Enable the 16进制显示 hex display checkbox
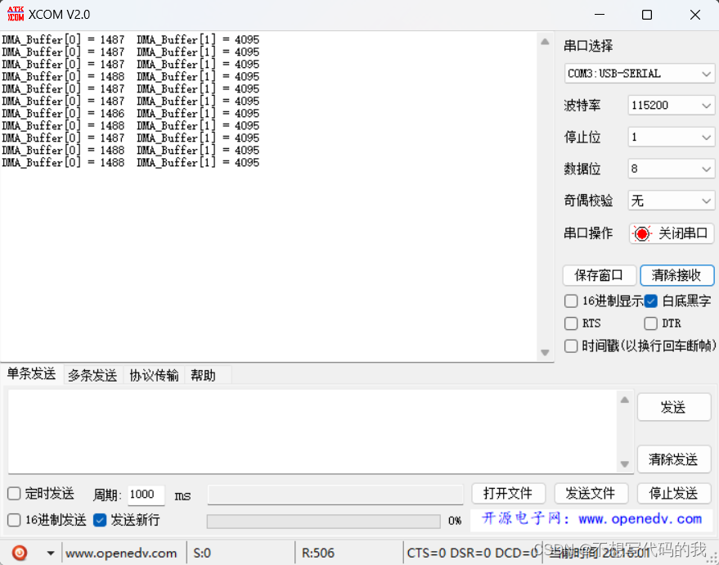This screenshot has height=565, width=719. pos(571,301)
